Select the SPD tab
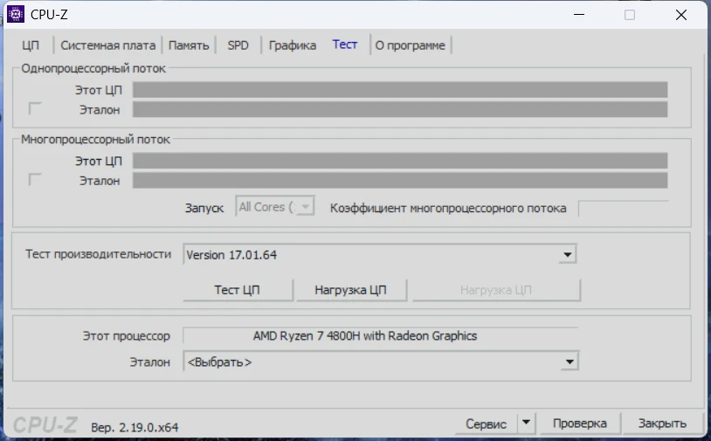This screenshot has height=441, width=711. click(x=238, y=45)
